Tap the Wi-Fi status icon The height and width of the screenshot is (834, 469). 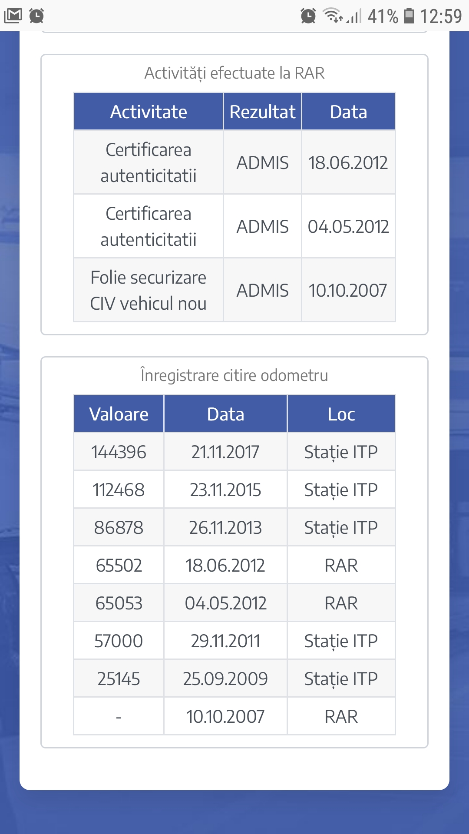333,16
